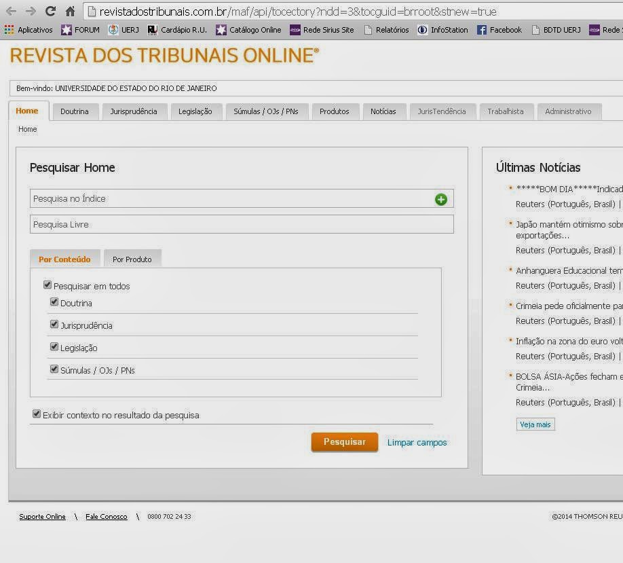
Task: Open BOM DIA Indicadores news headline
Action: 569,189
